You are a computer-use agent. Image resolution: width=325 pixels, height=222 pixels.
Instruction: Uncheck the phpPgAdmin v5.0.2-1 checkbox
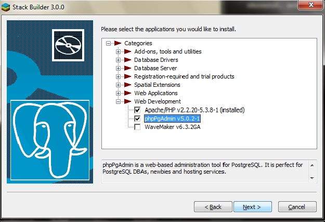point(137,119)
